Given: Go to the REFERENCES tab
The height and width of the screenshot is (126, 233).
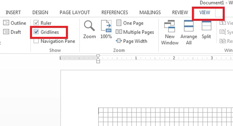Looking at the screenshot, I should (x=115, y=13).
